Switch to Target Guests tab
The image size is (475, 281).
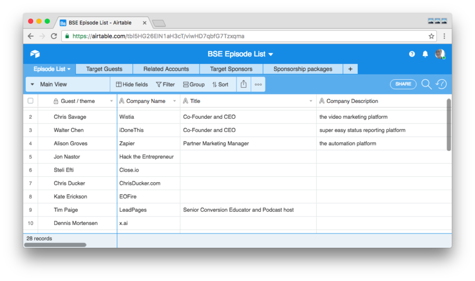pos(104,69)
